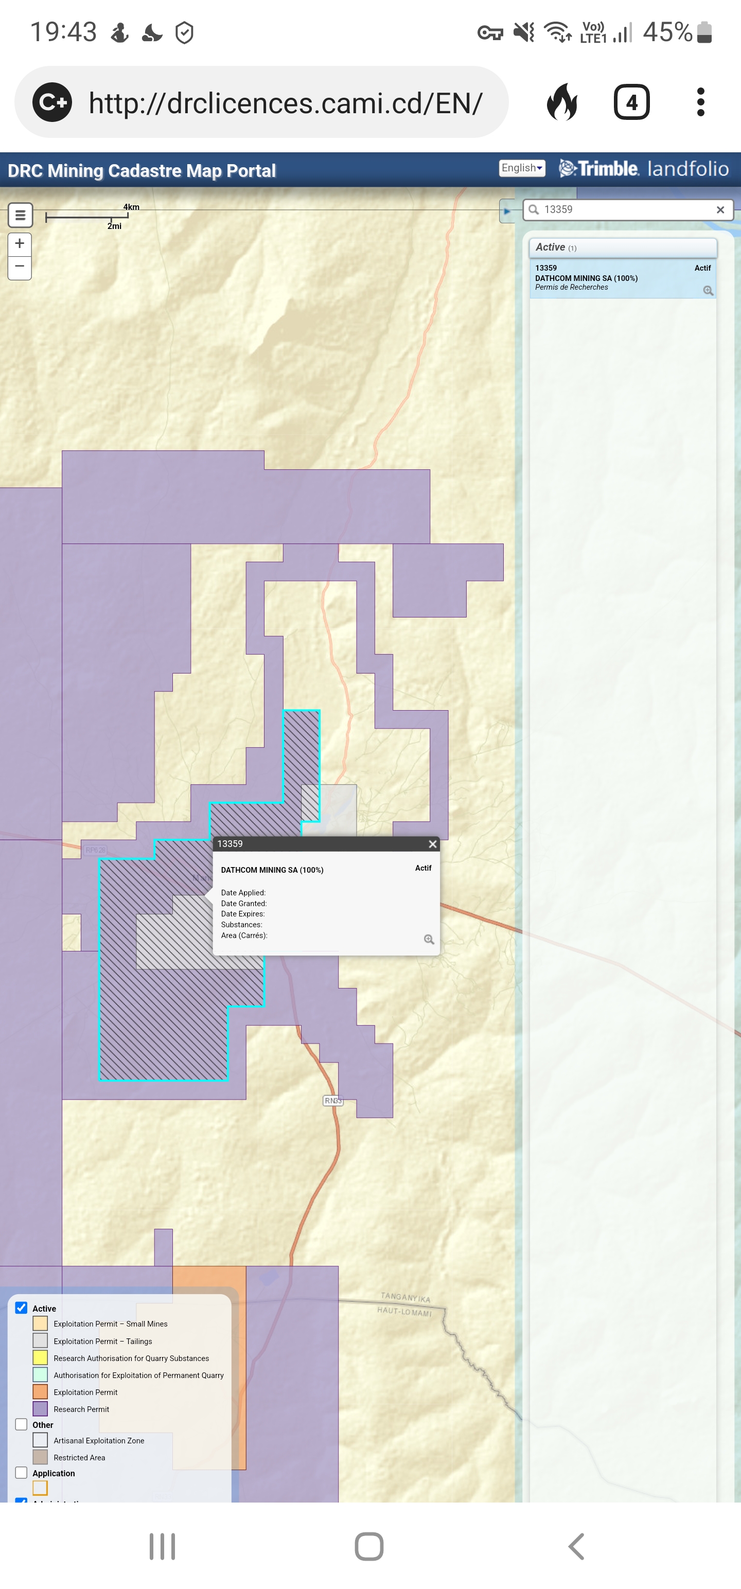The height and width of the screenshot is (1589, 741).
Task: Click the Trimble landfolio logo link
Action: coord(644,168)
